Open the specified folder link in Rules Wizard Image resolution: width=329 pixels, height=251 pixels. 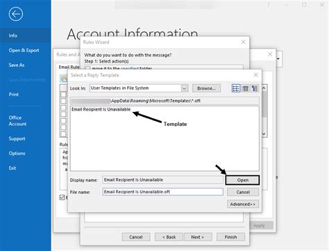click(x=130, y=68)
